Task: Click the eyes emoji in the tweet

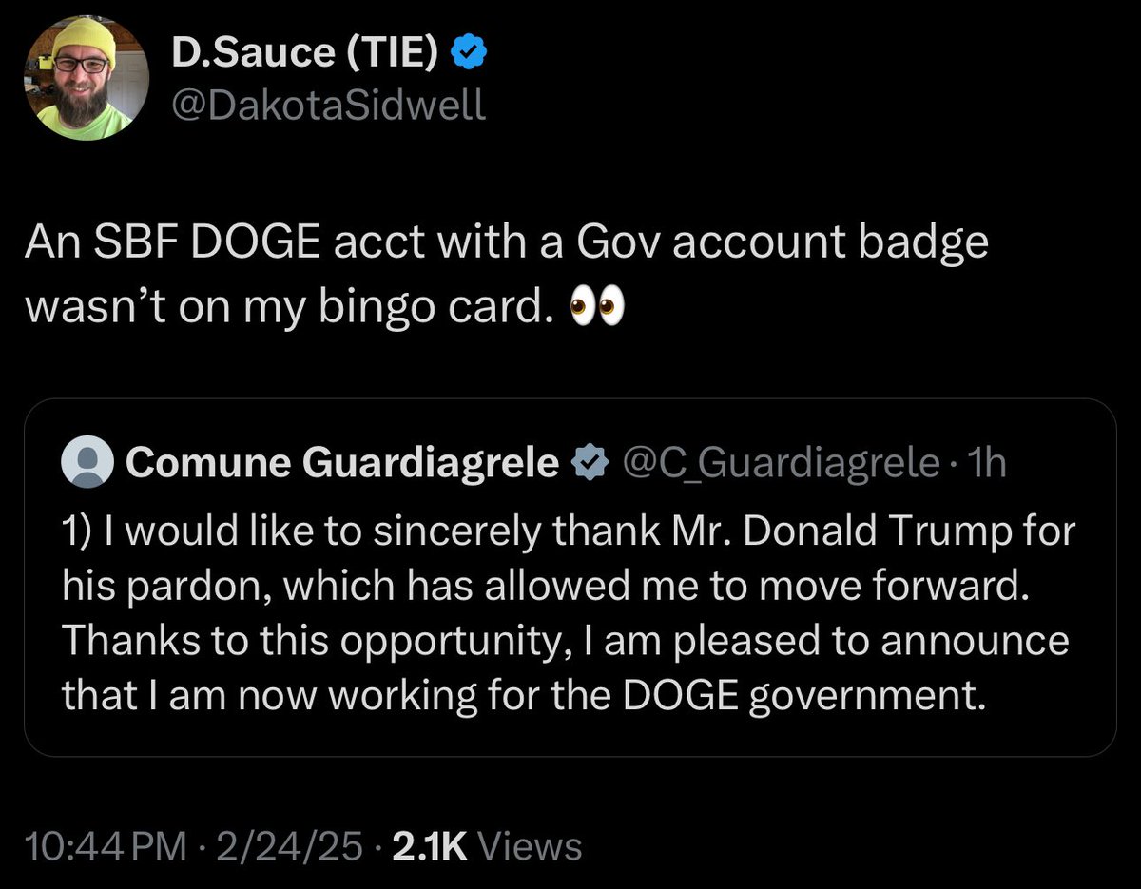Action: pos(596,309)
